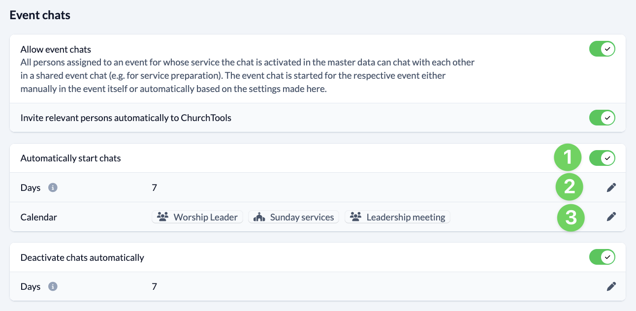The width and height of the screenshot is (636, 311).
Task: Click info icon beside Days under Automatically start chats
Action: [53, 187]
